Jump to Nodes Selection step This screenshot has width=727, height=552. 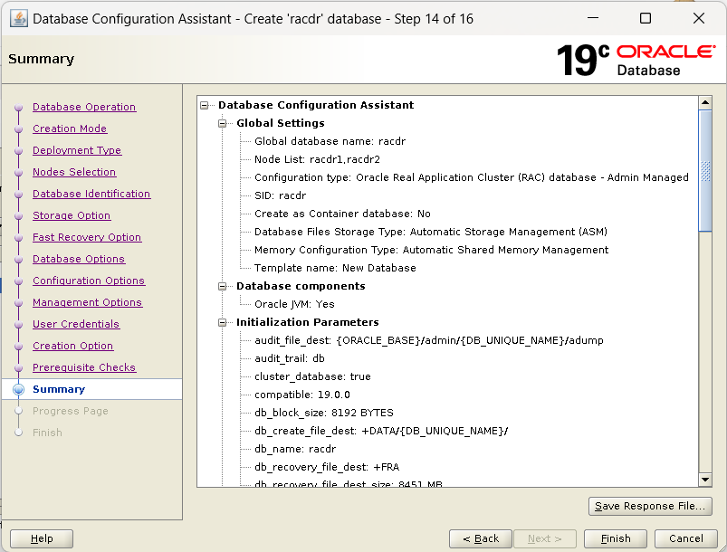tap(74, 172)
